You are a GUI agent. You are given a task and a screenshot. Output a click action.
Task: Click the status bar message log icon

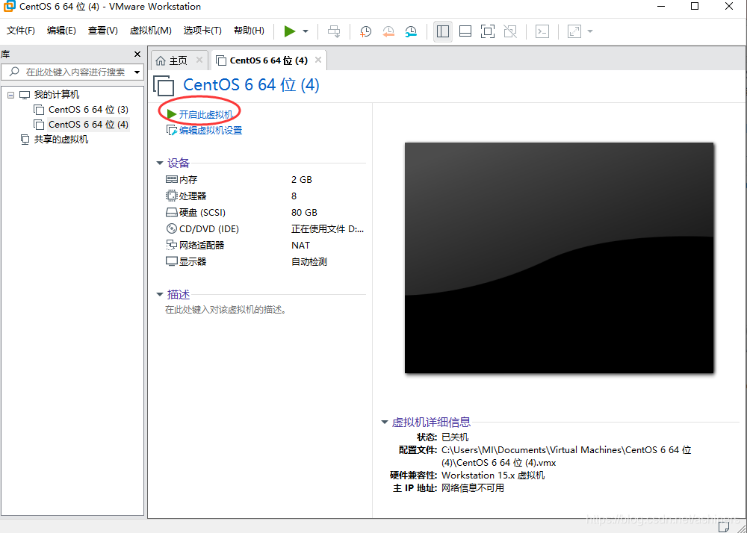[724, 526]
